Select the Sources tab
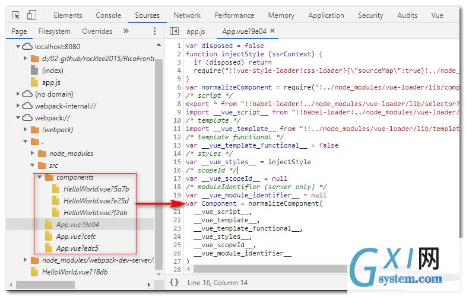 coord(147,15)
